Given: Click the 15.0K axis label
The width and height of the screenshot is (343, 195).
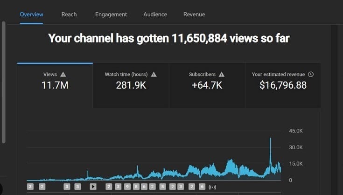Looking at the screenshot, I should [296, 164].
